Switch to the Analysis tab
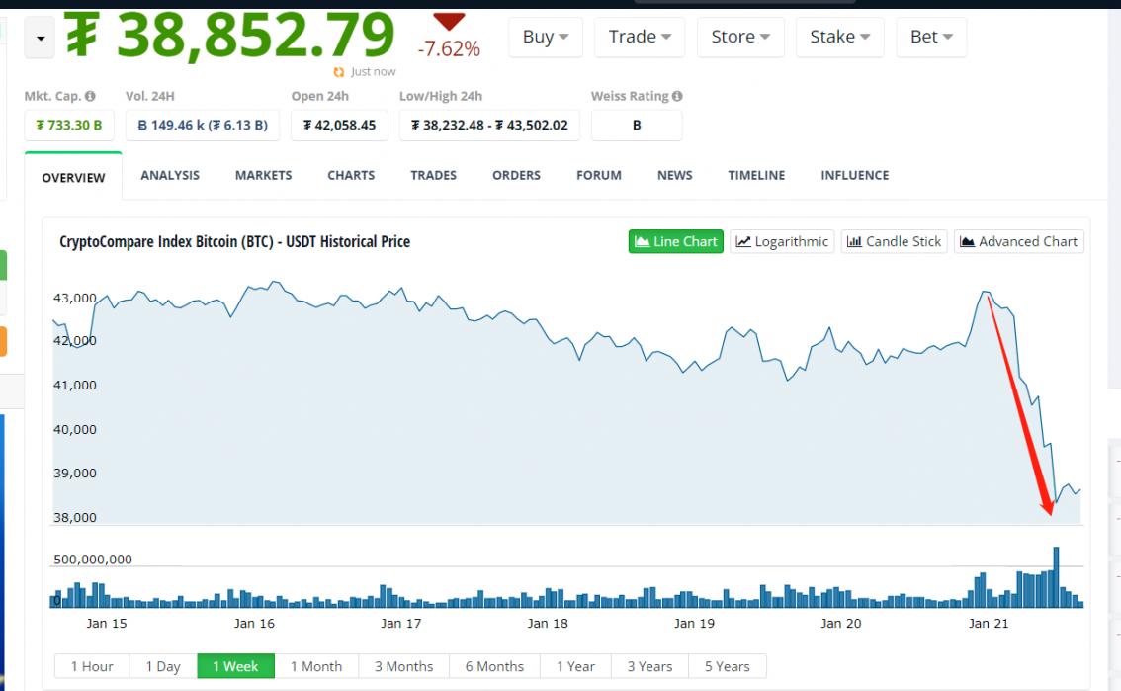 (170, 175)
